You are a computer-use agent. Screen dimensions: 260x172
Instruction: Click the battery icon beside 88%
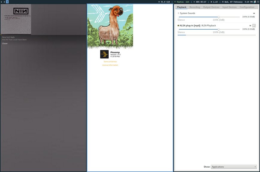194,2
